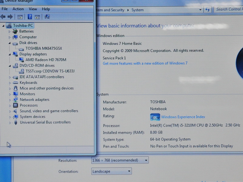The width and height of the screenshot is (243, 182).
Task: Click the System and Security breadcrumb
Action: point(110,10)
